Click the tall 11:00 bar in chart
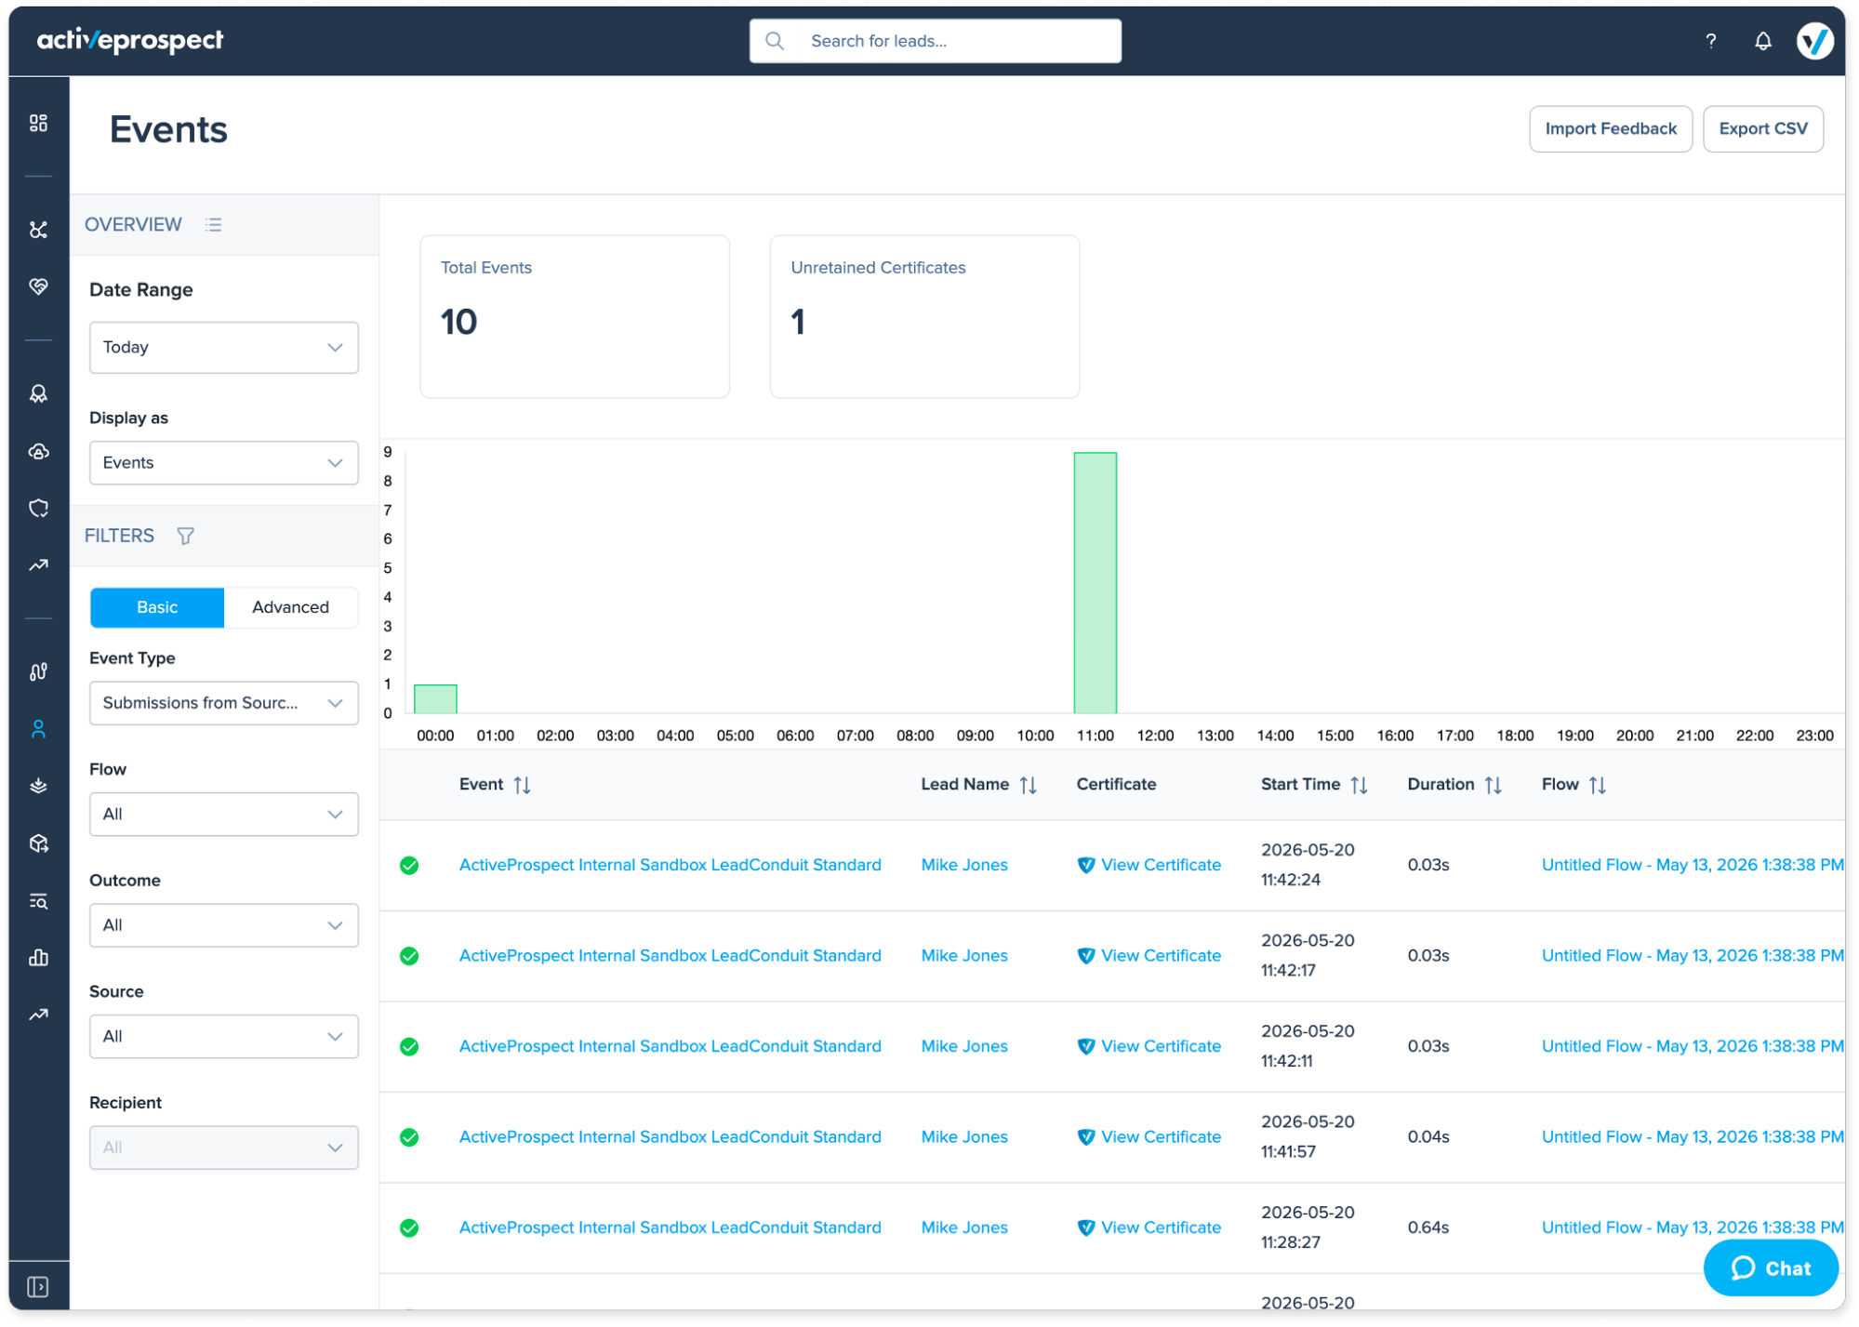The width and height of the screenshot is (1859, 1327). (1095, 583)
